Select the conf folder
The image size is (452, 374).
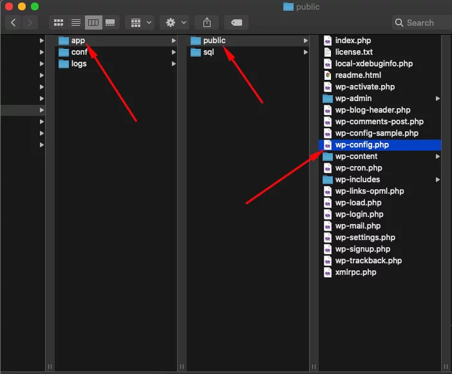click(x=116, y=52)
